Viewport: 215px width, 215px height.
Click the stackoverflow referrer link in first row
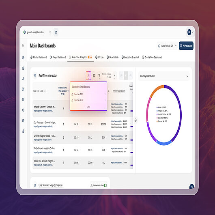(117, 104)
